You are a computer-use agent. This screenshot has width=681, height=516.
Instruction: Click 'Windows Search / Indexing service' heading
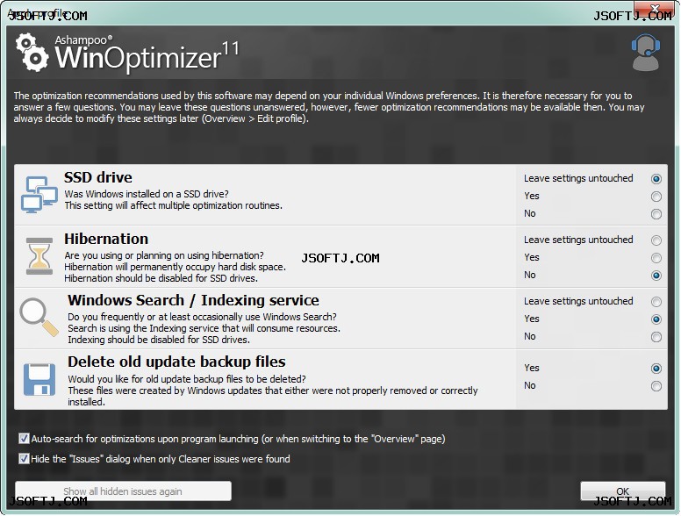pyautogui.click(x=193, y=300)
